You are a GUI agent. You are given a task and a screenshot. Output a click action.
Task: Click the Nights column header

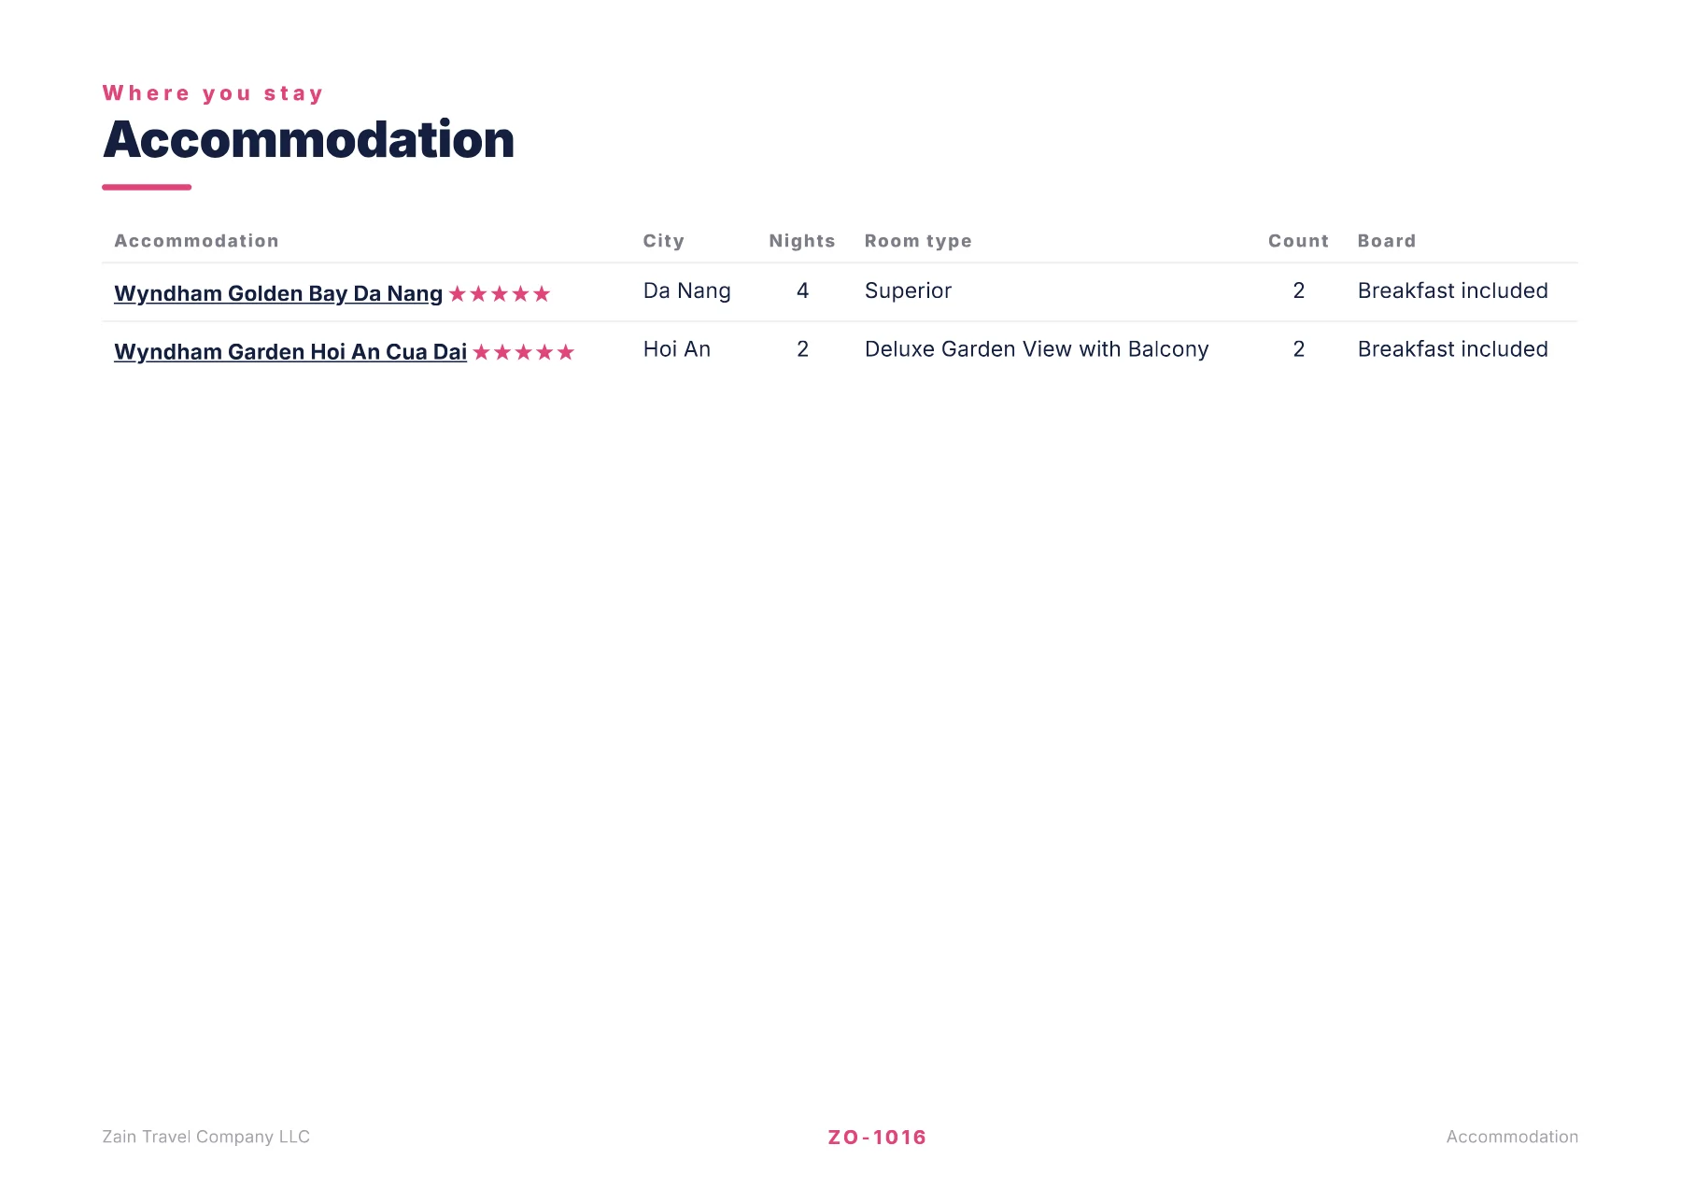[x=802, y=241]
